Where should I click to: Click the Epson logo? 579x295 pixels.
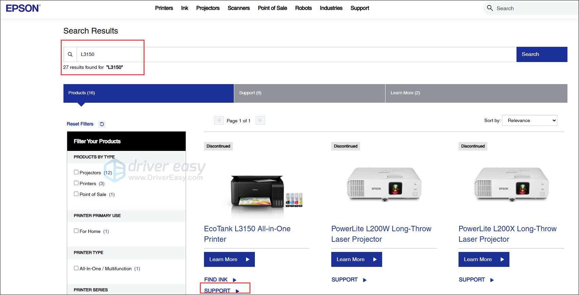click(x=23, y=8)
